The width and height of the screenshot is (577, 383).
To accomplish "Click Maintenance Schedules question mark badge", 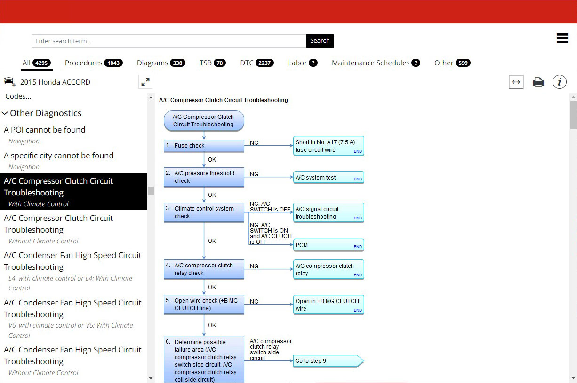I will 416,63.
